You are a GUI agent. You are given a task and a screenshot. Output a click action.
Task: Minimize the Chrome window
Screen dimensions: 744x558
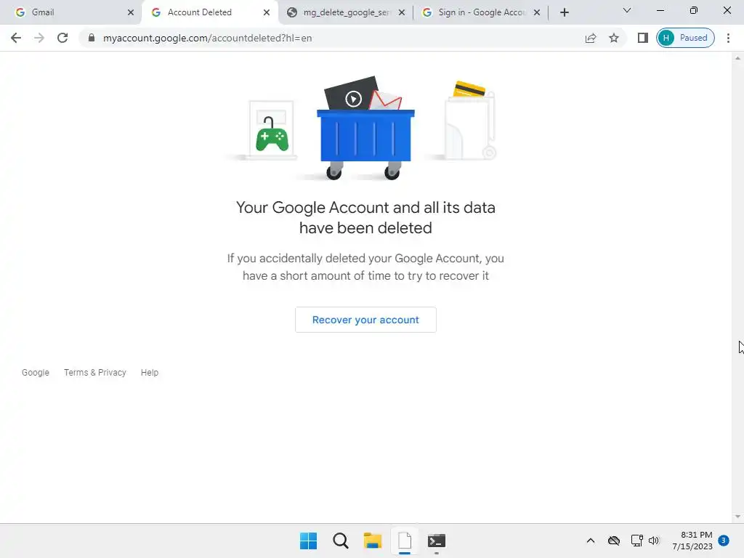pos(660,10)
